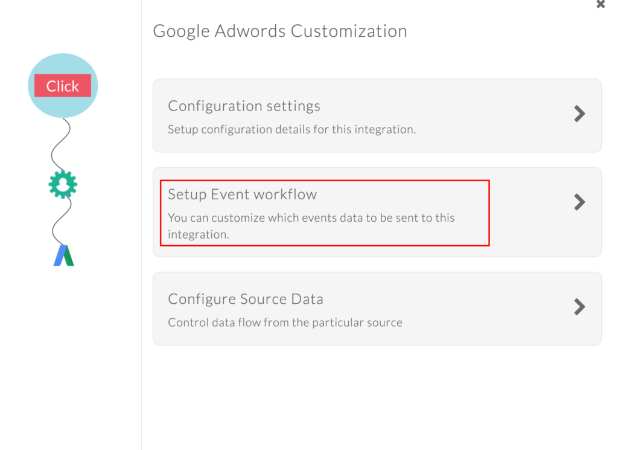Click the Configuration settings heading text
Viewport: 618px width, 450px height.
(x=244, y=106)
